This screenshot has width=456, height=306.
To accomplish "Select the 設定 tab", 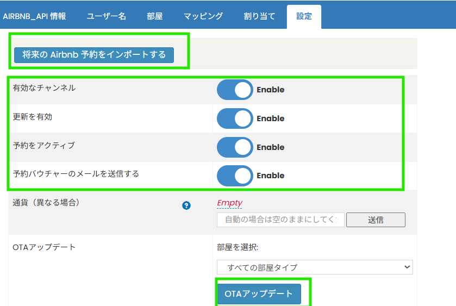I will click(x=304, y=16).
